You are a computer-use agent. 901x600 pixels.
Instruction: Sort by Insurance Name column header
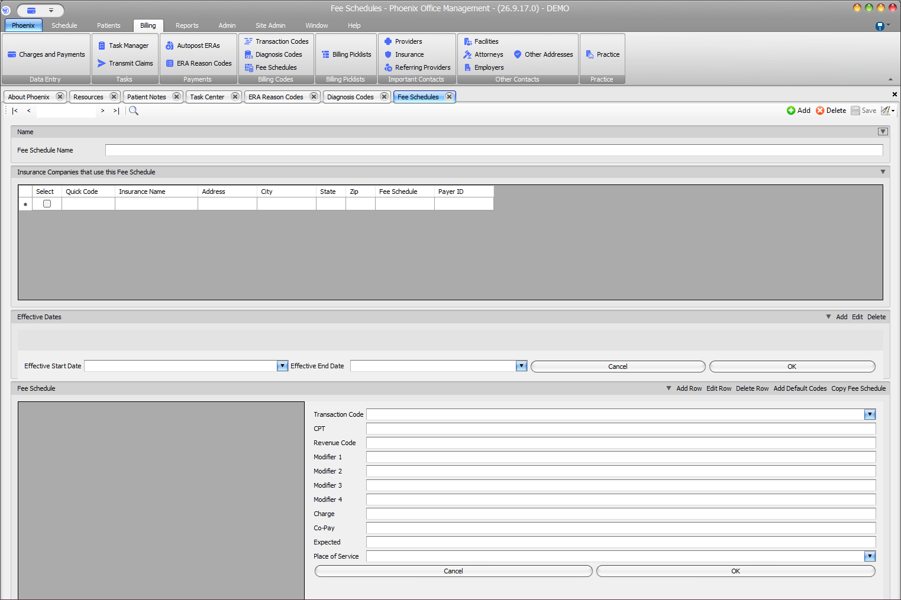[156, 192]
